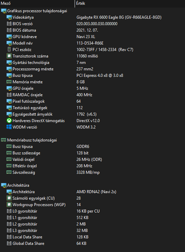This screenshot has width=185, height=252.
Task: Click the WDDM verzió Windows logo icon
Action: 9,127
